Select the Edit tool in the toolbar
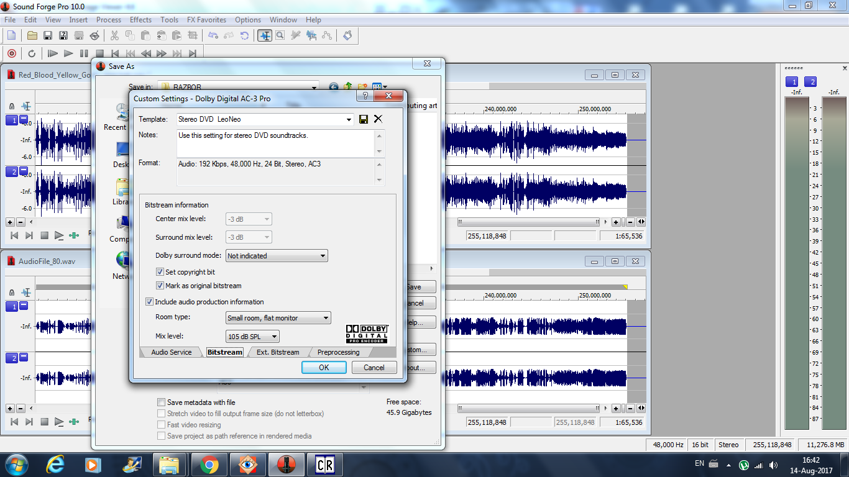This screenshot has height=477, width=849. (265, 35)
